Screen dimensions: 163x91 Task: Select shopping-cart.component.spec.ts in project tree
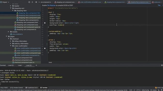[28, 27]
